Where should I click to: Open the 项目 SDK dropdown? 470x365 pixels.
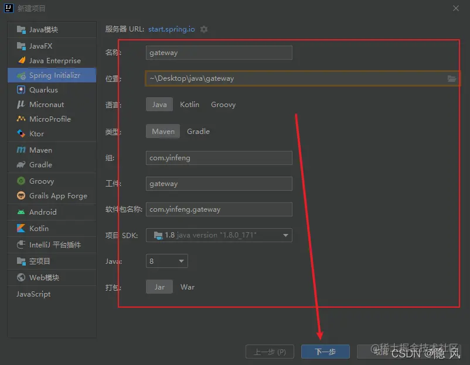(x=219, y=235)
